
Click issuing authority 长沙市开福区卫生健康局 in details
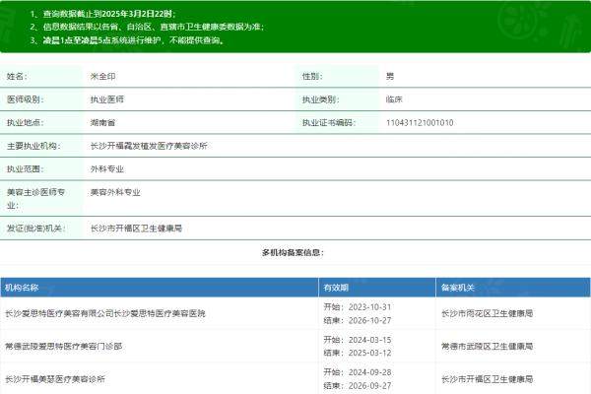pos(136,228)
